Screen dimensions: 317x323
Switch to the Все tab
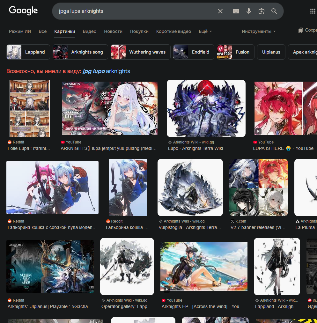(x=43, y=31)
